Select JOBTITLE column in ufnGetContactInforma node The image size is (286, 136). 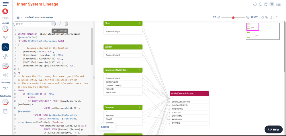tap(189, 113)
